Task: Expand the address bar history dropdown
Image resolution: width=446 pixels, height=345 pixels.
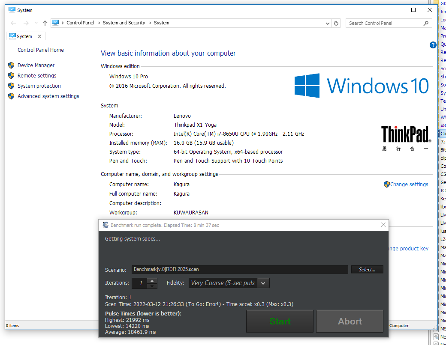Action: click(327, 23)
